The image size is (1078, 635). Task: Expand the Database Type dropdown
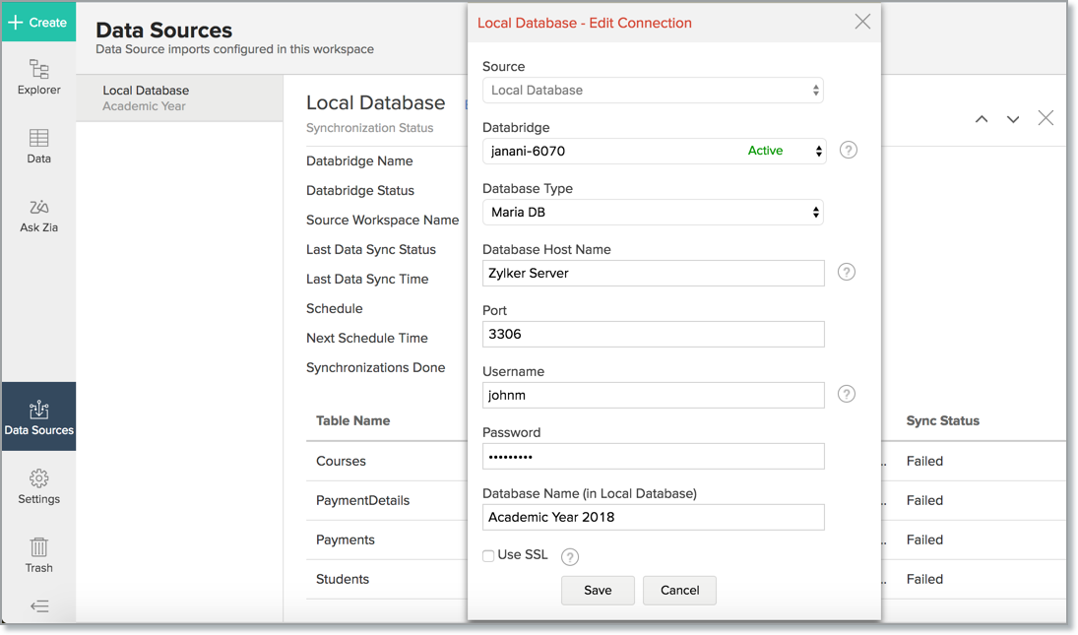click(x=653, y=213)
